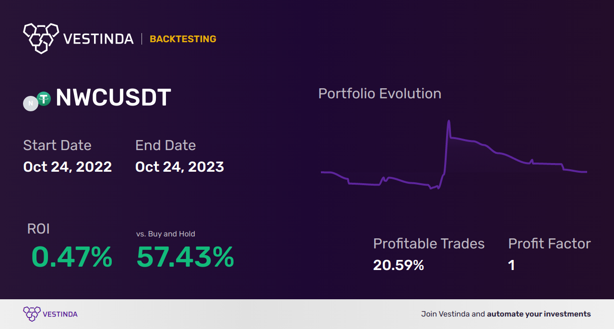This screenshot has width=614, height=329.
Task: Select the Oct 24, 2022 start date
Action: point(68,166)
